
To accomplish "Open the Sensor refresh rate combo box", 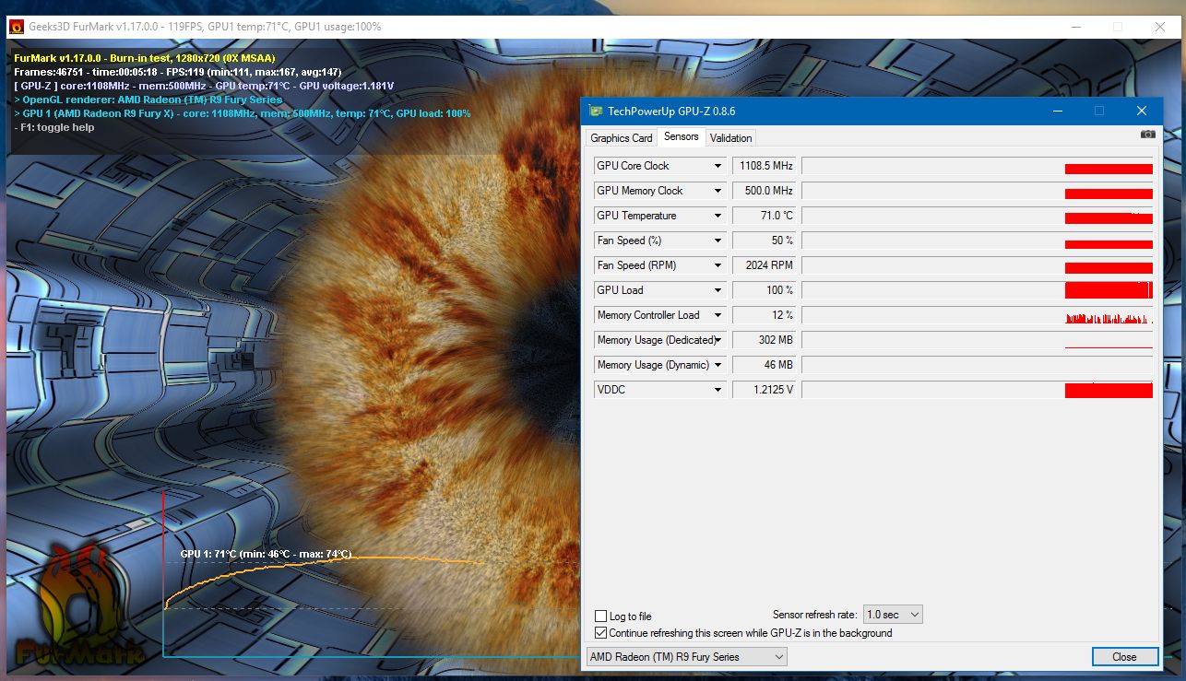I will click(893, 615).
